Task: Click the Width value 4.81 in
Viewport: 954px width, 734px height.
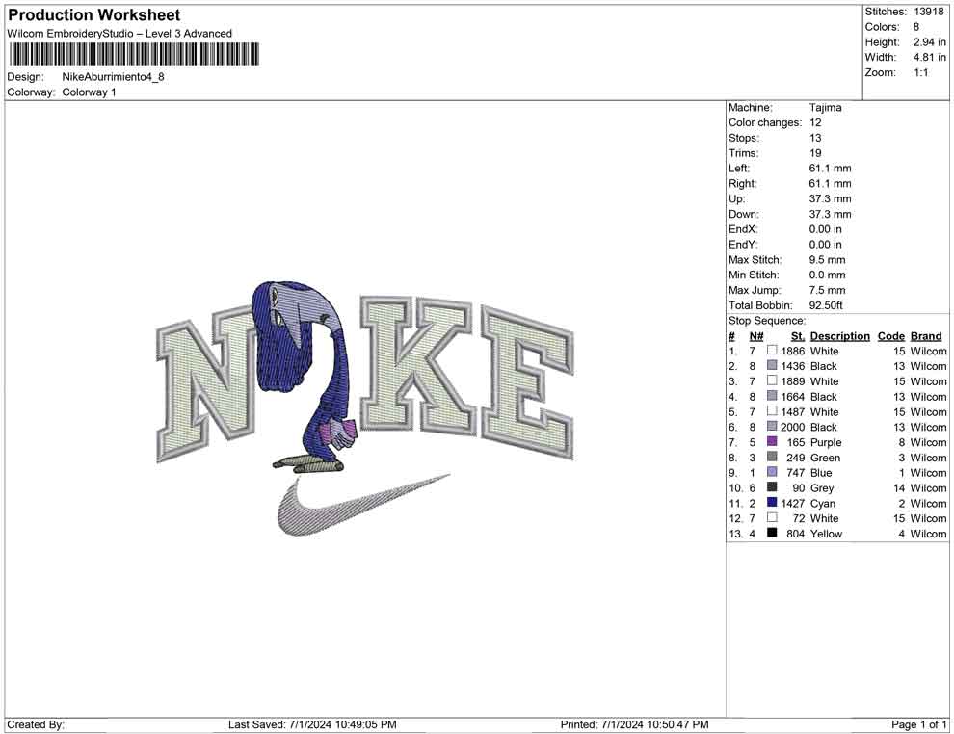Action: 930,57
